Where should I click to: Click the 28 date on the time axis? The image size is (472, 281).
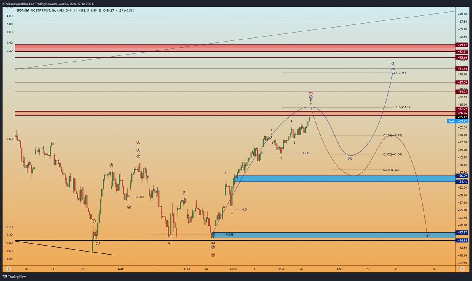[301, 269]
